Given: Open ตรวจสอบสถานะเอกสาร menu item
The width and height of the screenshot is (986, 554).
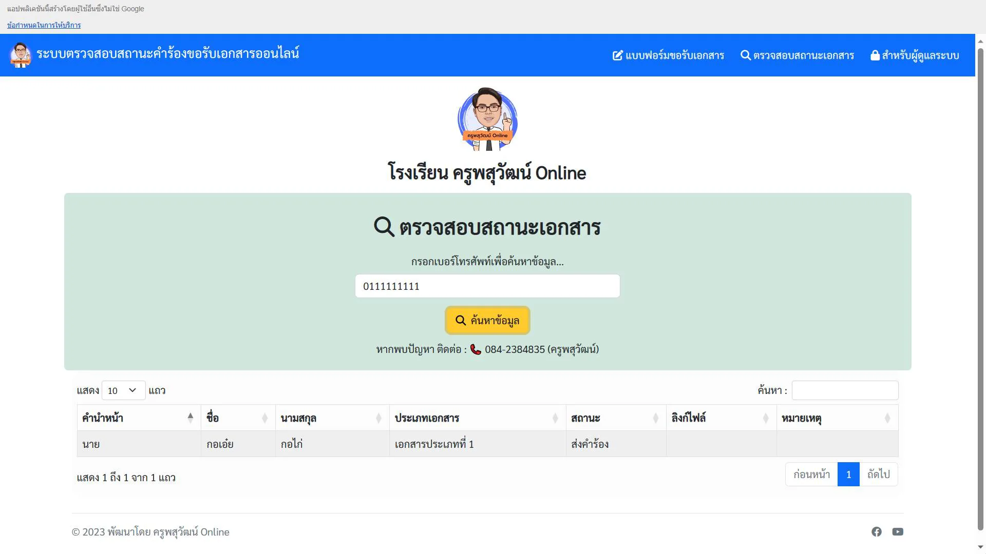Looking at the screenshot, I should [797, 55].
